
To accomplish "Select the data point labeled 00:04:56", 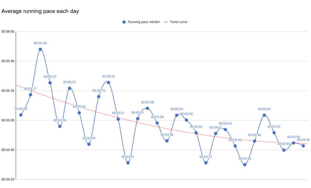I will pos(60,126).
